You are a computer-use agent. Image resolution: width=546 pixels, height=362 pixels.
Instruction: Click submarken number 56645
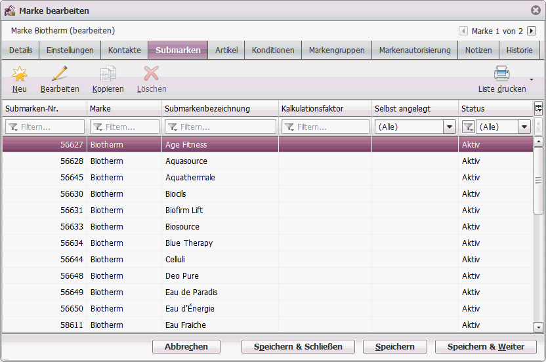click(x=72, y=178)
